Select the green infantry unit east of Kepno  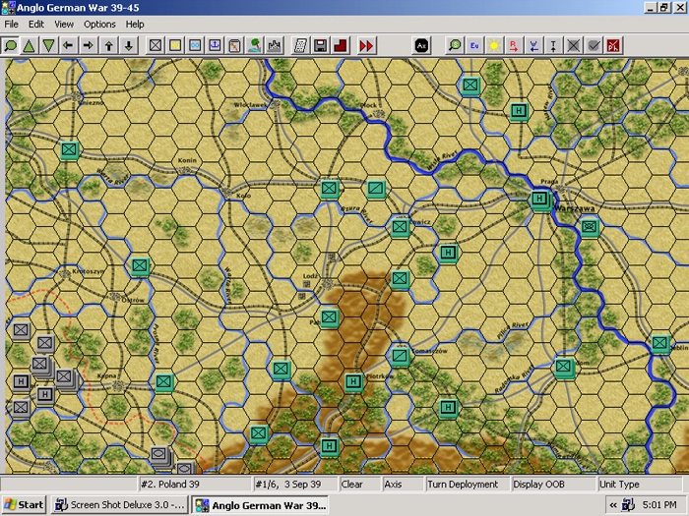coord(164,382)
